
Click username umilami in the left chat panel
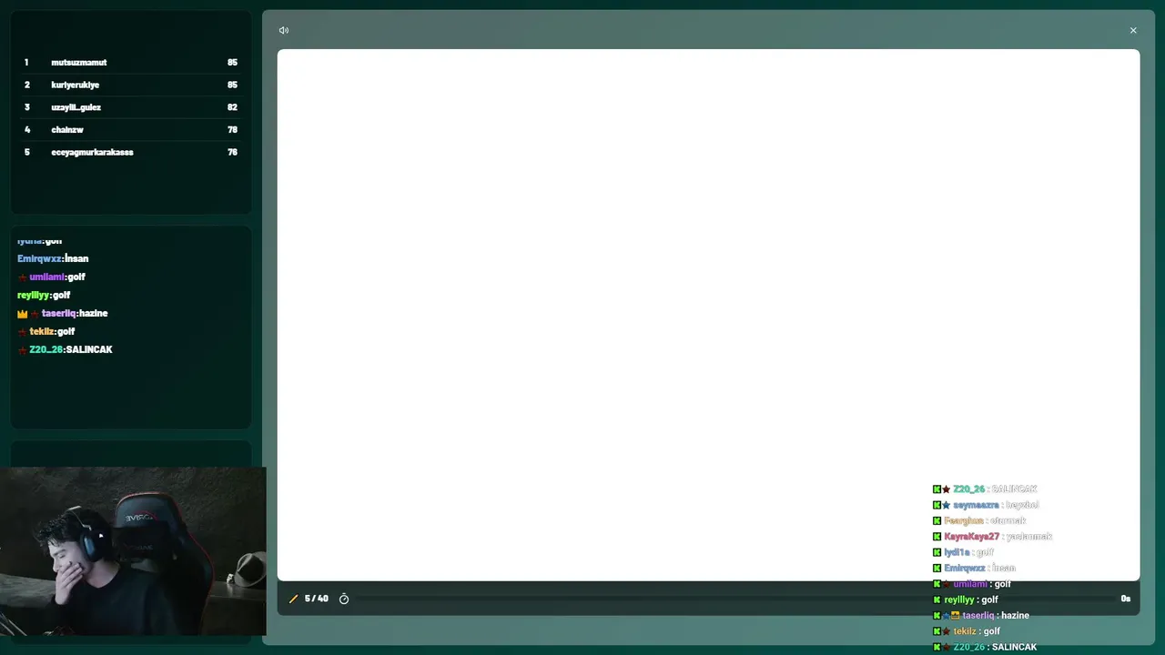46,277
